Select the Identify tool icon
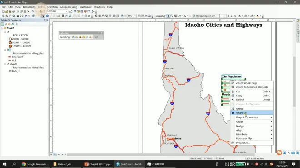The height and width of the screenshot is (168, 300). (47, 16)
